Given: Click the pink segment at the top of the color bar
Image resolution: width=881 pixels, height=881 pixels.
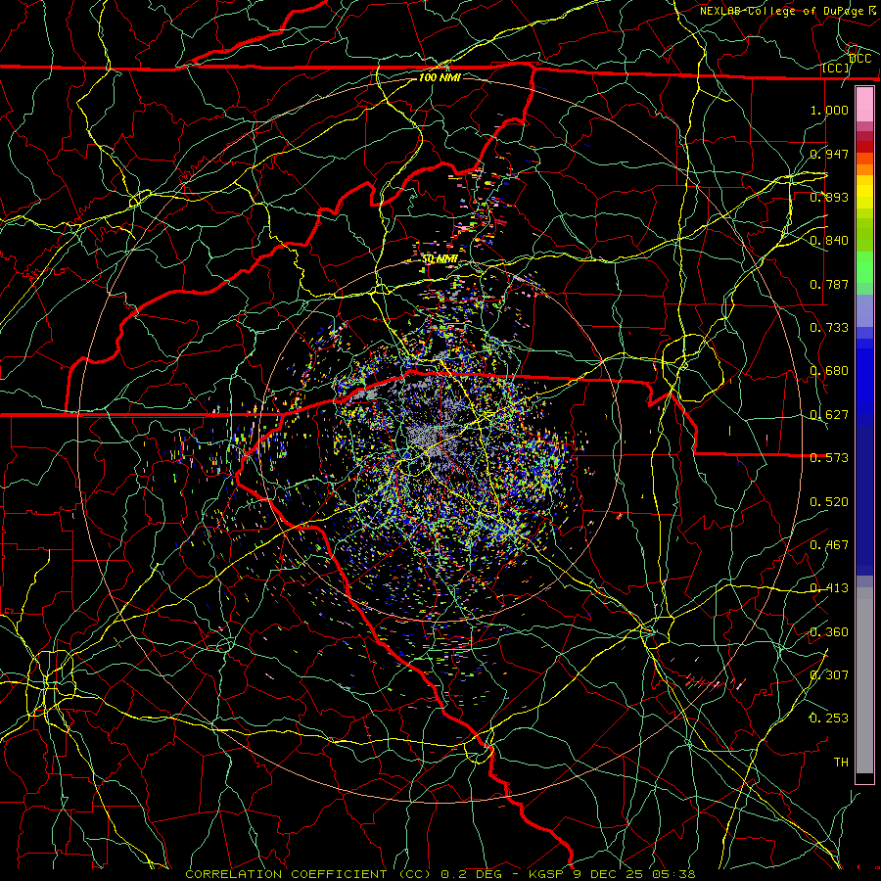Looking at the screenshot, I should point(864,105).
